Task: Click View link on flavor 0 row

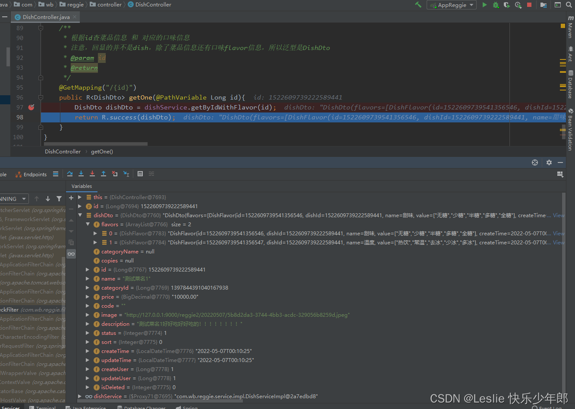Action: tap(559, 233)
